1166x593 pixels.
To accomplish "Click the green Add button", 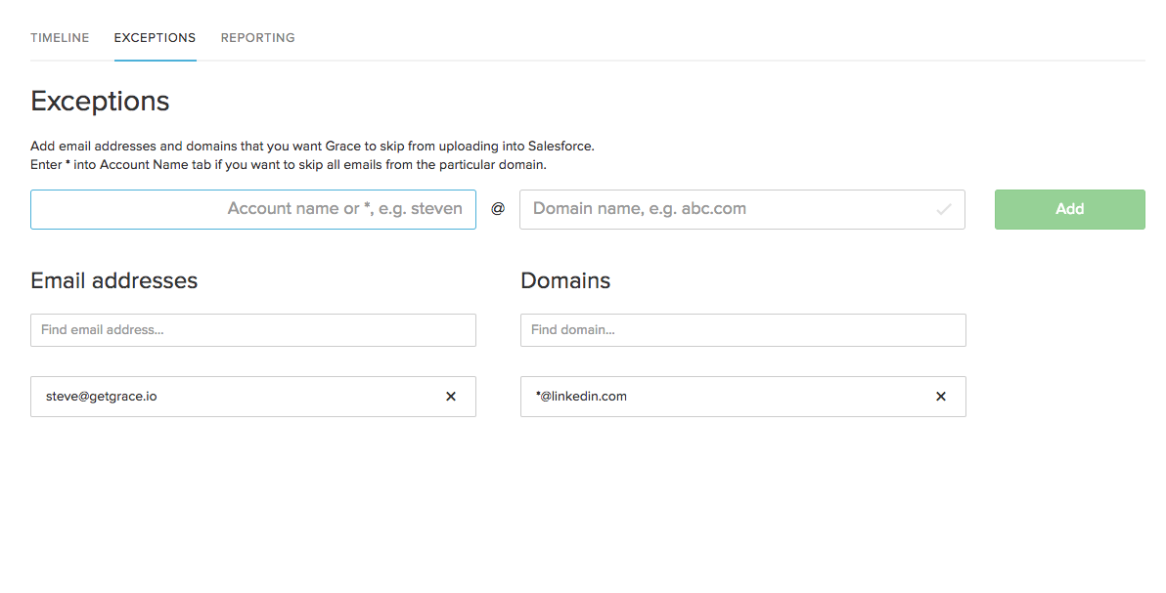I will pyautogui.click(x=1069, y=209).
